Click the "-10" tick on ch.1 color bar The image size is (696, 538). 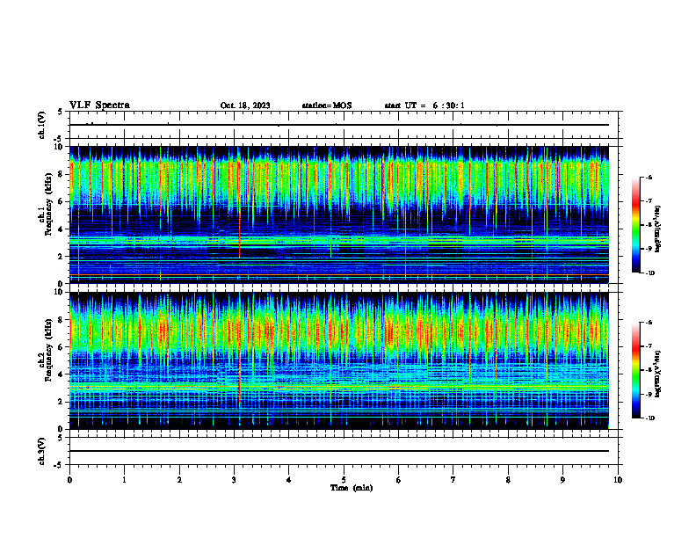pos(650,273)
